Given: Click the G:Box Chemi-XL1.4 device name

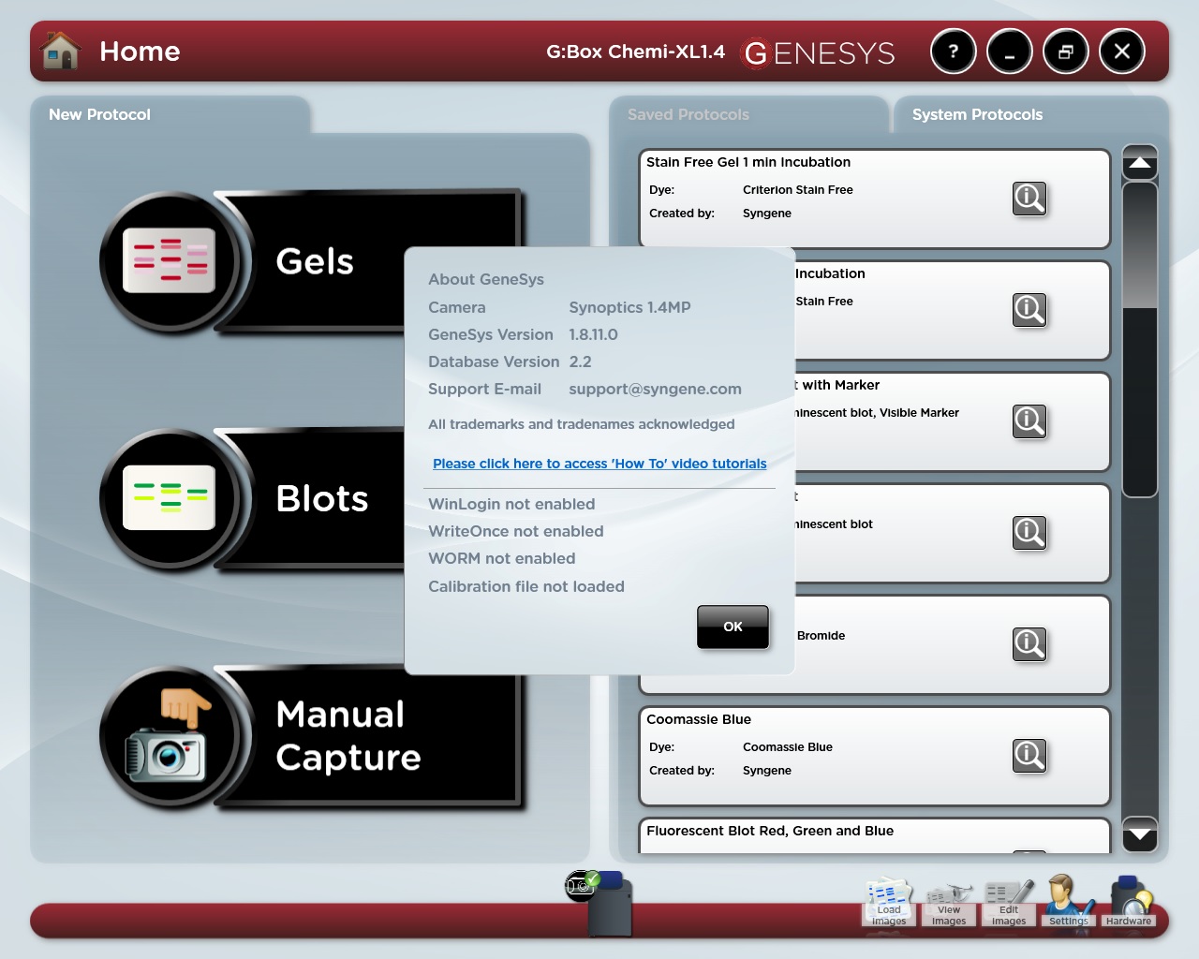Looking at the screenshot, I should point(635,52).
